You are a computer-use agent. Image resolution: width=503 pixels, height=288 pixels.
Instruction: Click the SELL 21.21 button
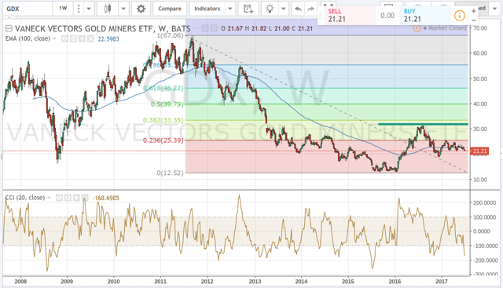(351, 16)
